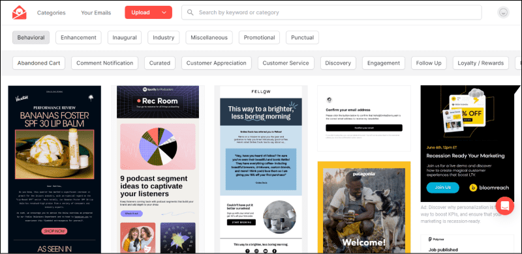Open the Fellow brighter morning email
The width and height of the screenshot is (522, 254).
261,169
